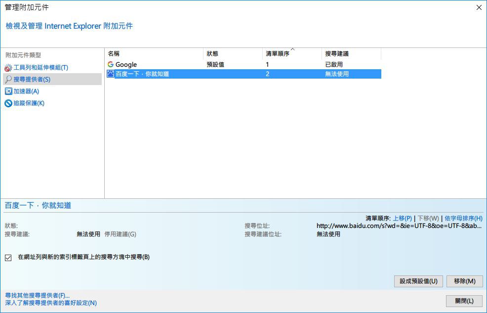Click list order value 1 for Google
Screen dimensions: 487x313
click(267, 65)
